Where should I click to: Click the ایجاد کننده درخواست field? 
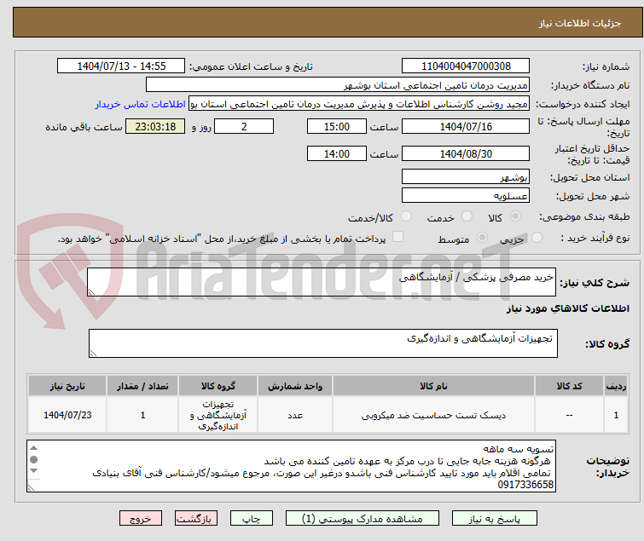[359, 104]
